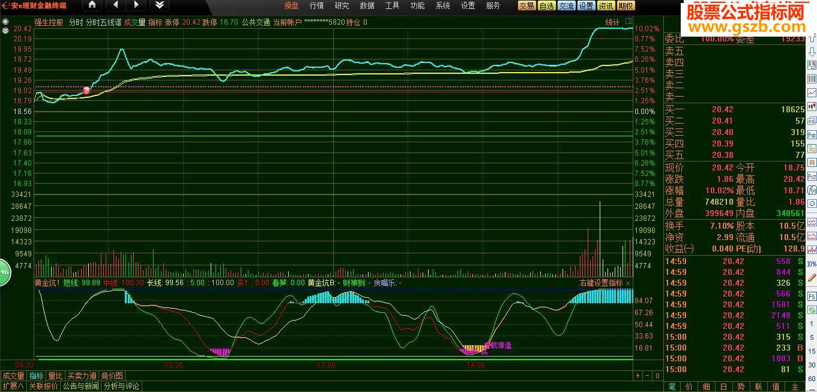The image size is (817, 392).
Task: Close the indicator panel with the x
Action: (629, 283)
